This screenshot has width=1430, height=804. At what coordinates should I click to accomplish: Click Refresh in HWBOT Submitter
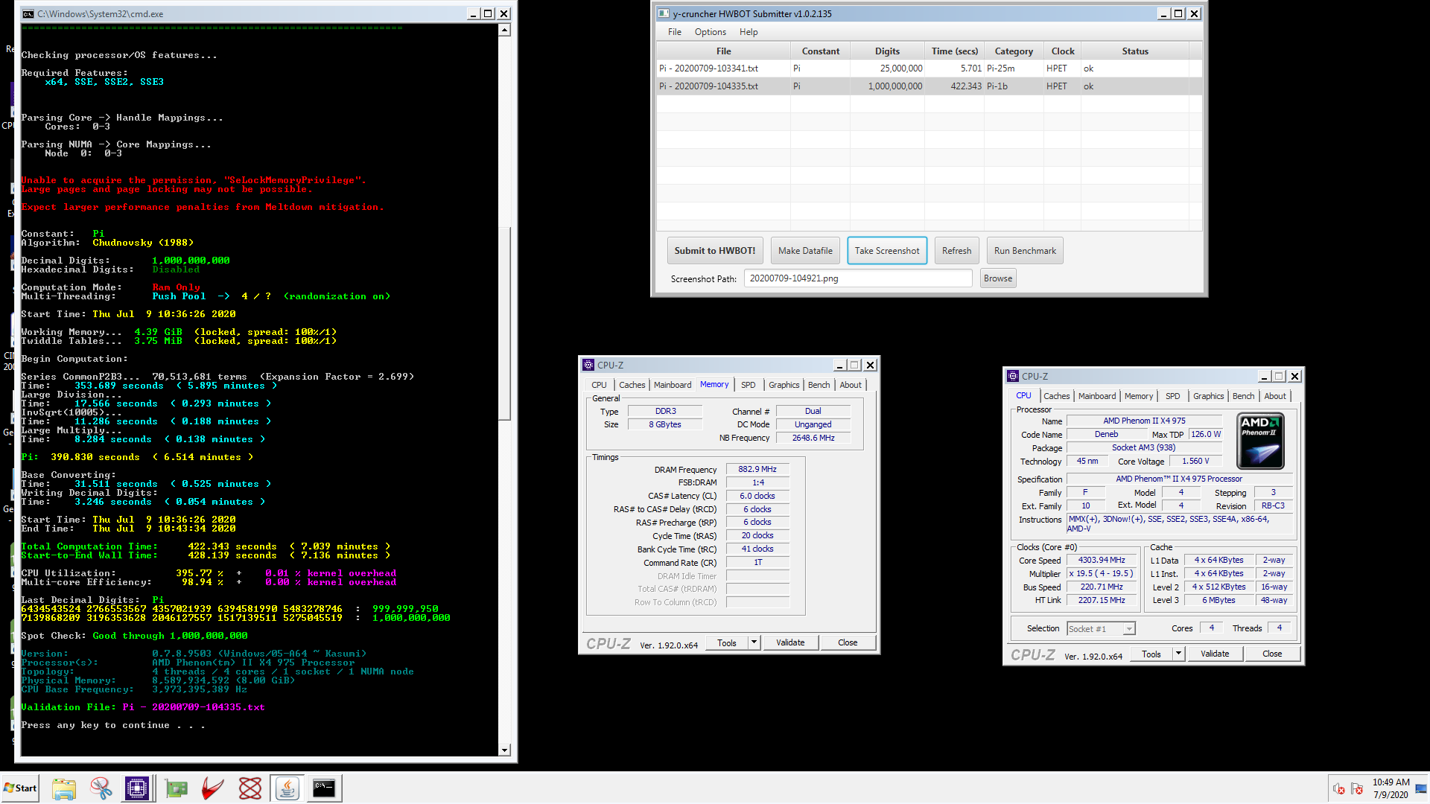[x=956, y=251]
